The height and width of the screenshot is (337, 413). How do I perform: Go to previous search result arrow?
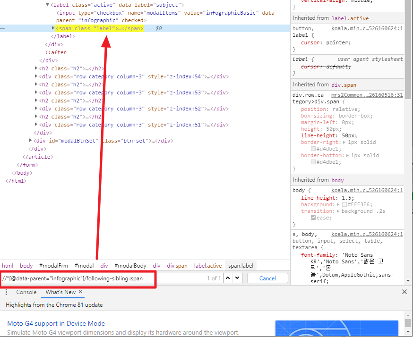(x=228, y=278)
